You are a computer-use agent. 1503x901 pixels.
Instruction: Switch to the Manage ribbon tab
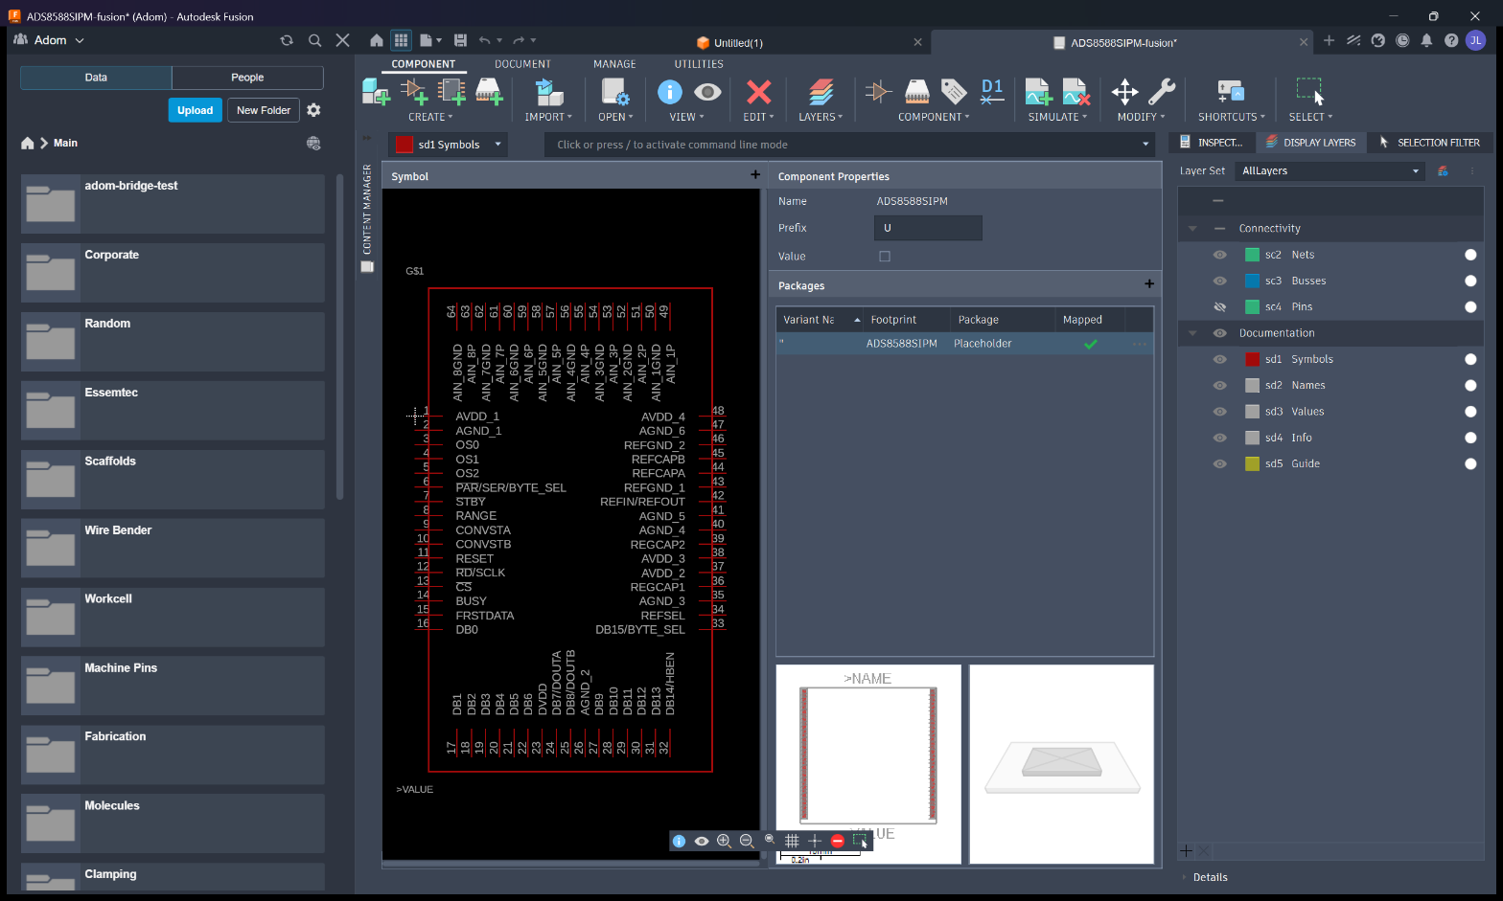point(614,64)
